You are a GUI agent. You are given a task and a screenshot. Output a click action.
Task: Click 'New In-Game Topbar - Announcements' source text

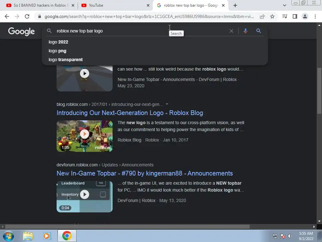[x=156, y=79]
